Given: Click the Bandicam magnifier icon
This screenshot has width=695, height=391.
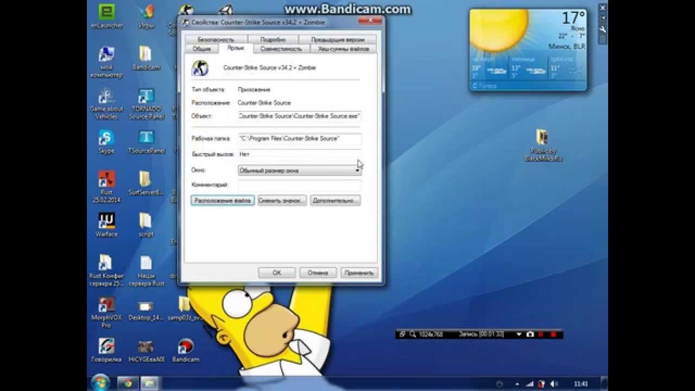Looking at the screenshot, I should pyautogui.click(x=413, y=334).
